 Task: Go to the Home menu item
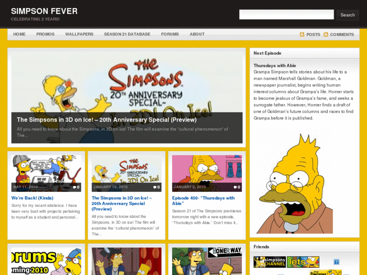tap(19, 34)
